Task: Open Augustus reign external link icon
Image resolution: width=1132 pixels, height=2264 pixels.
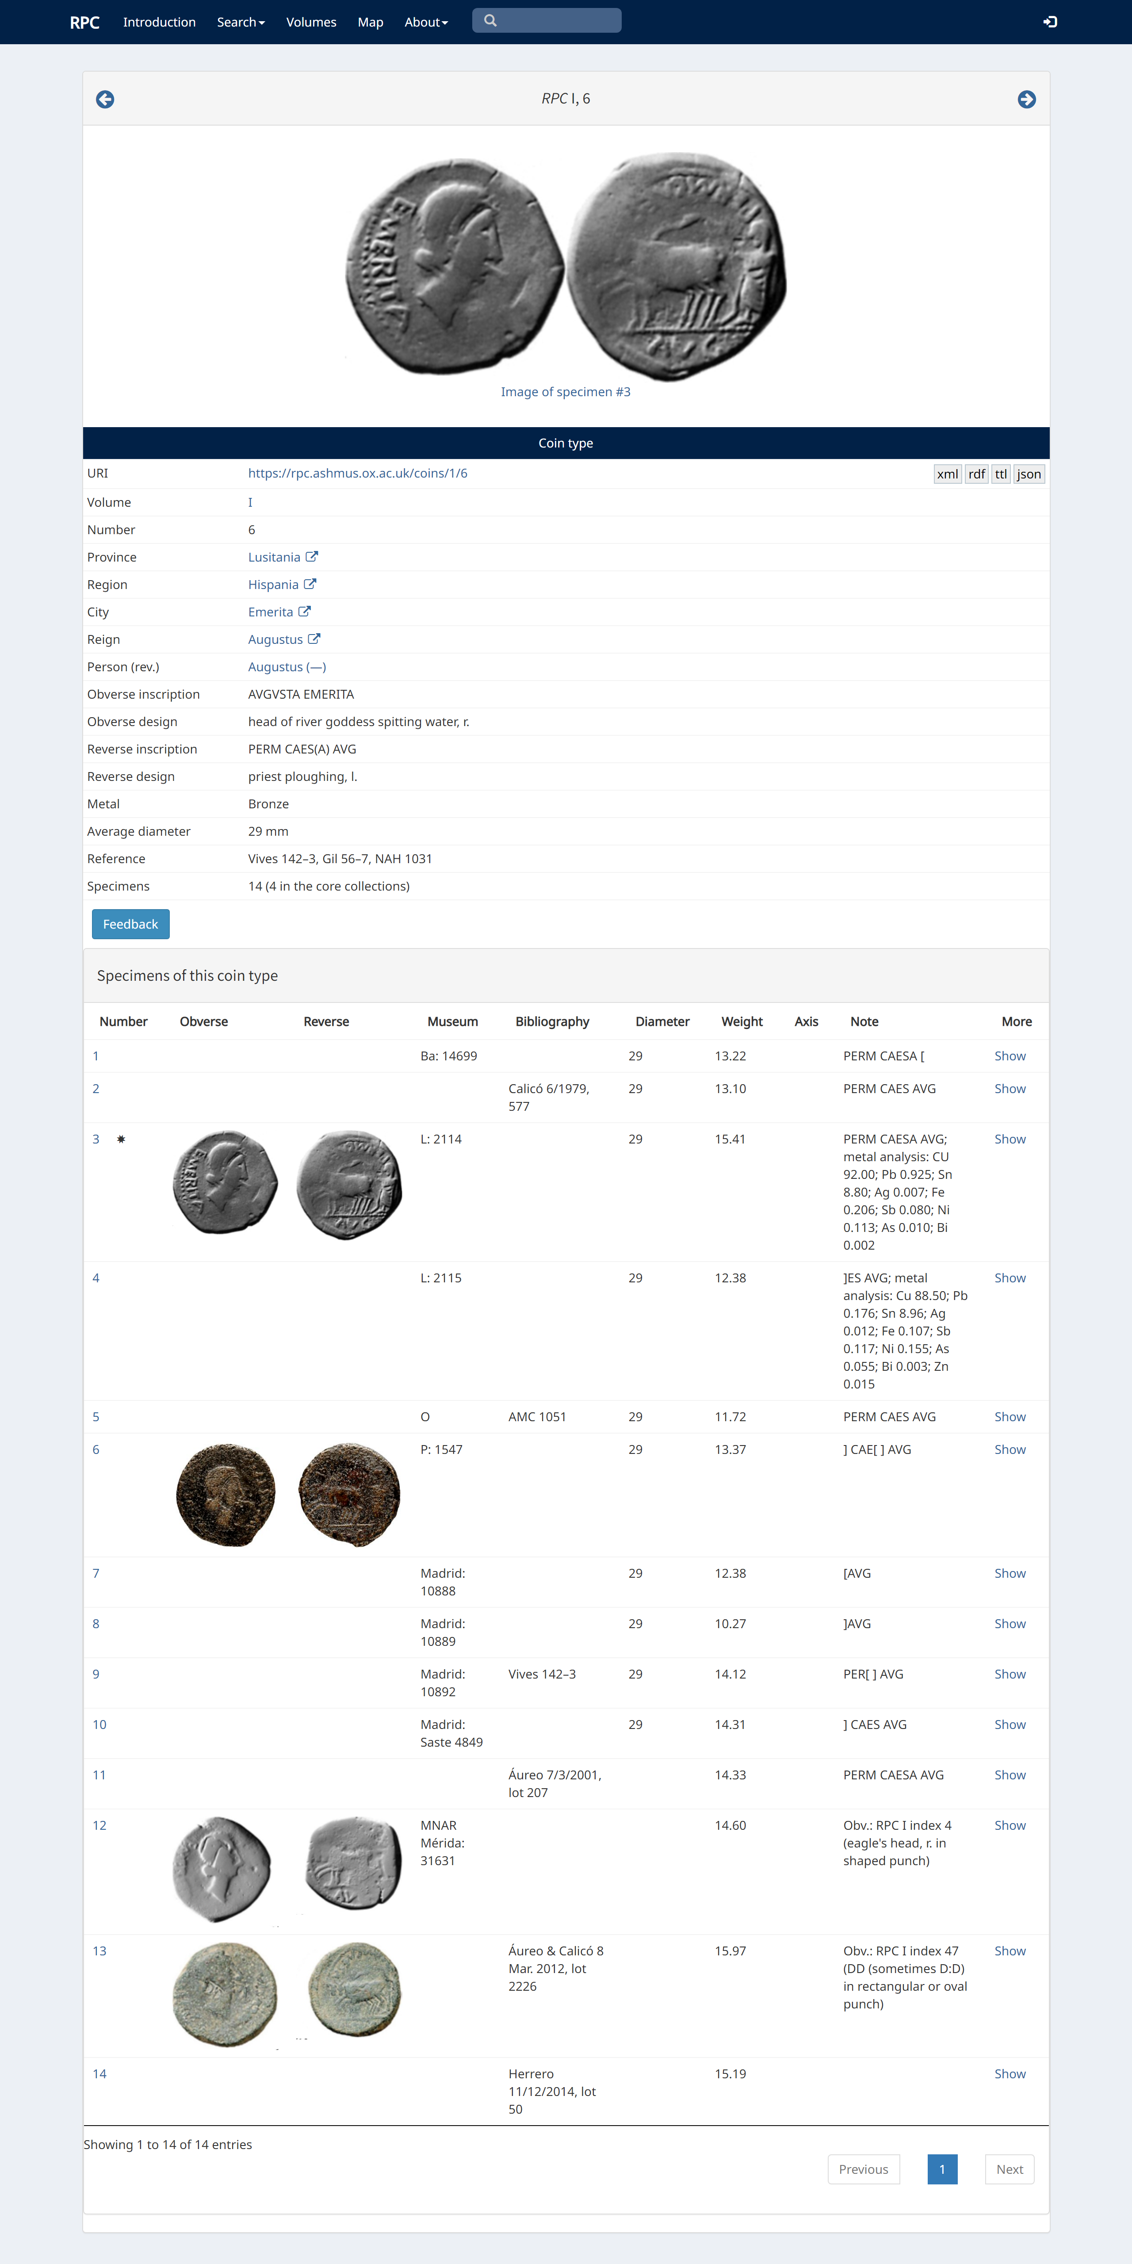Action: click(315, 639)
